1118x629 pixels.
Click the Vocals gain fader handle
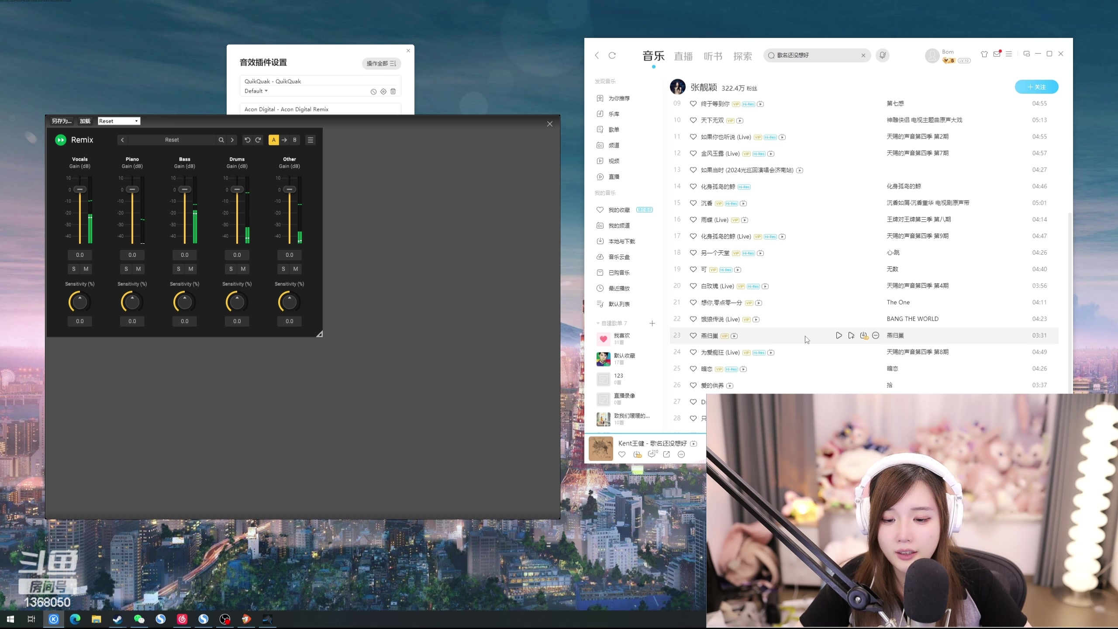pyautogui.click(x=80, y=189)
